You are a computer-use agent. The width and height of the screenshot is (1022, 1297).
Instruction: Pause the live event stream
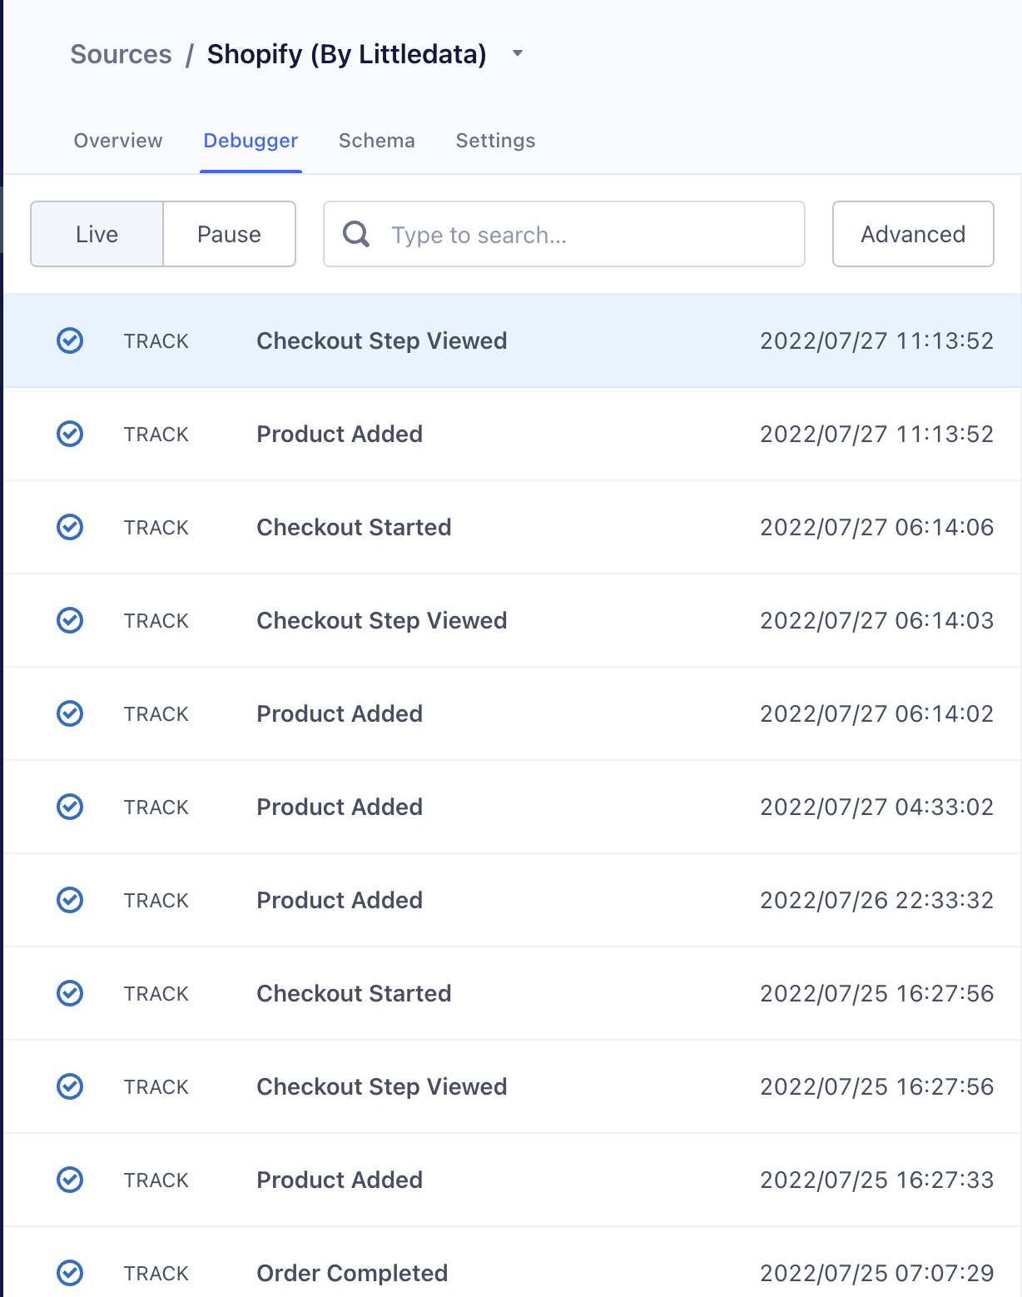pos(229,234)
